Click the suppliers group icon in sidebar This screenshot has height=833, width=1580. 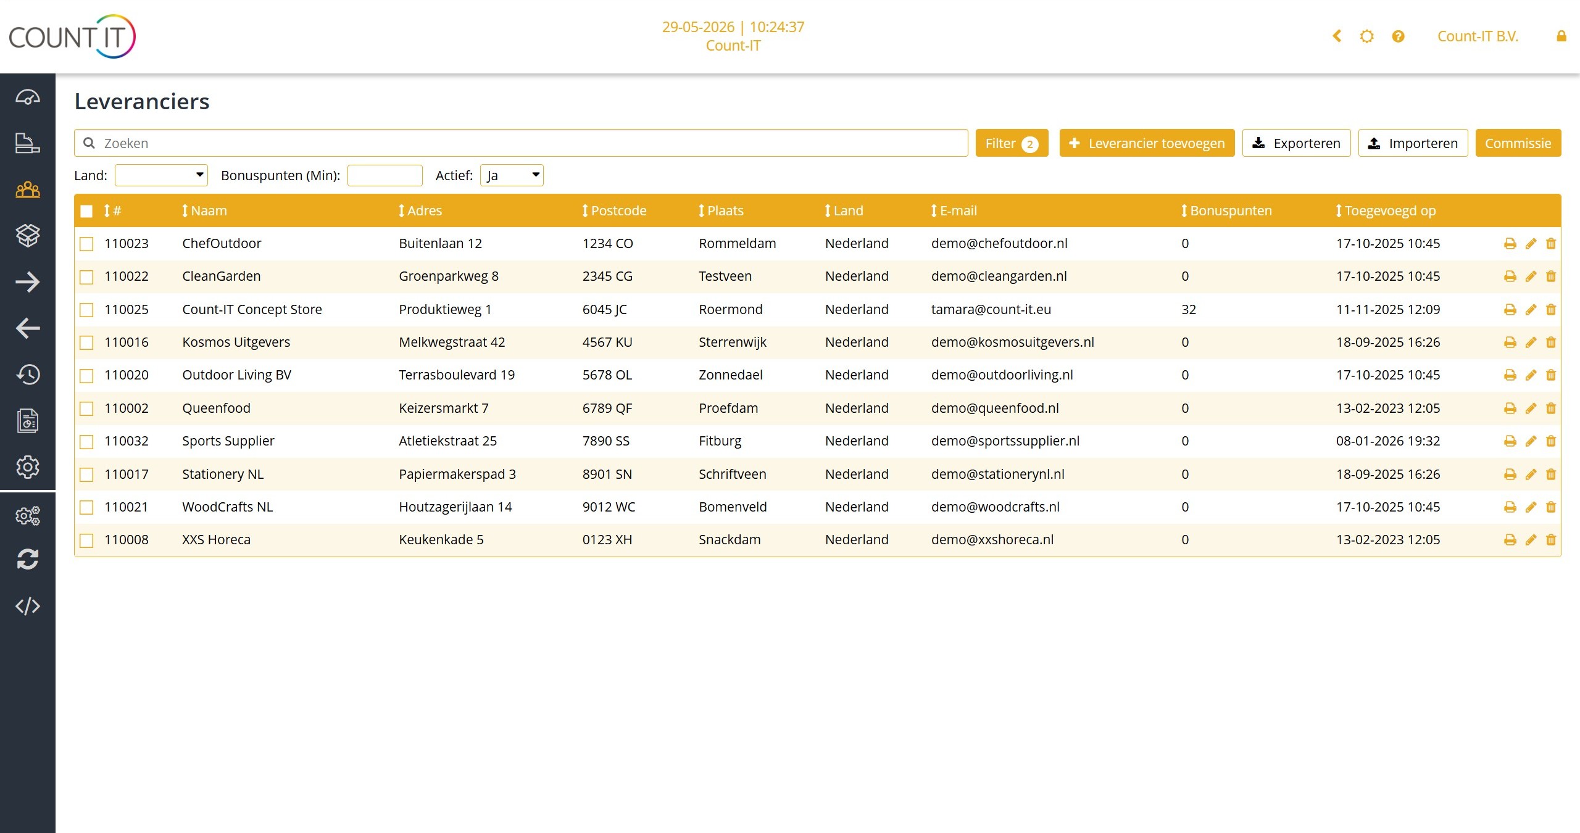click(28, 189)
